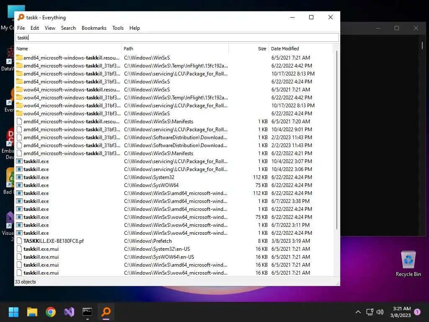This screenshot has width=429, height=322.
Task: Open the Tools menu
Action: (x=118, y=28)
